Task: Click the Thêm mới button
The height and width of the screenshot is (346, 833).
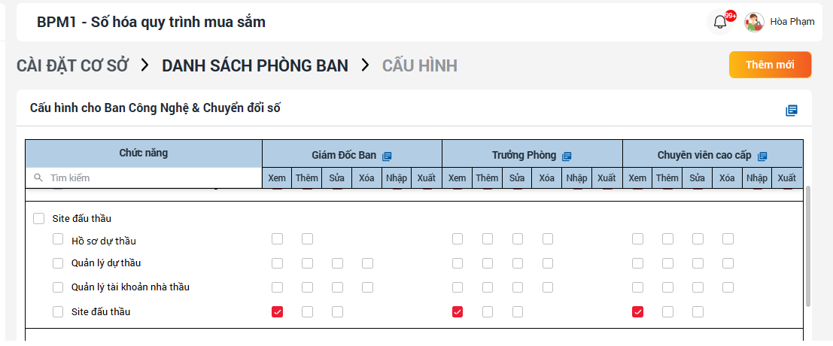Action: point(770,65)
